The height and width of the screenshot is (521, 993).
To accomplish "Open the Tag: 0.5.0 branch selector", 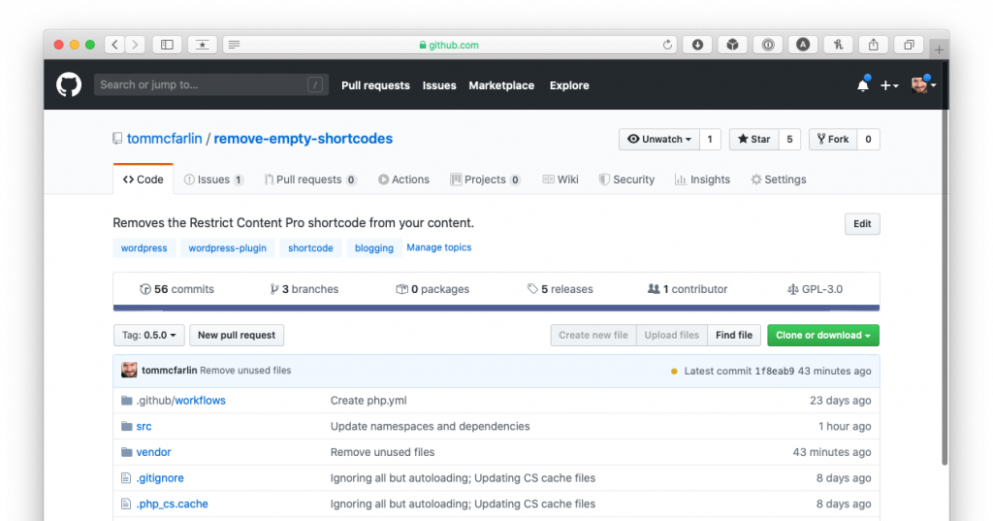I will (148, 336).
